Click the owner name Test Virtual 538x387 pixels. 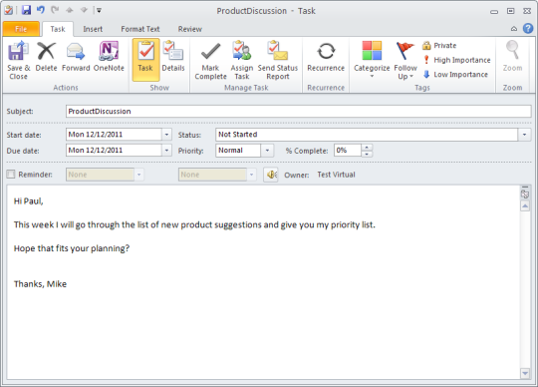[x=337, y=175]
